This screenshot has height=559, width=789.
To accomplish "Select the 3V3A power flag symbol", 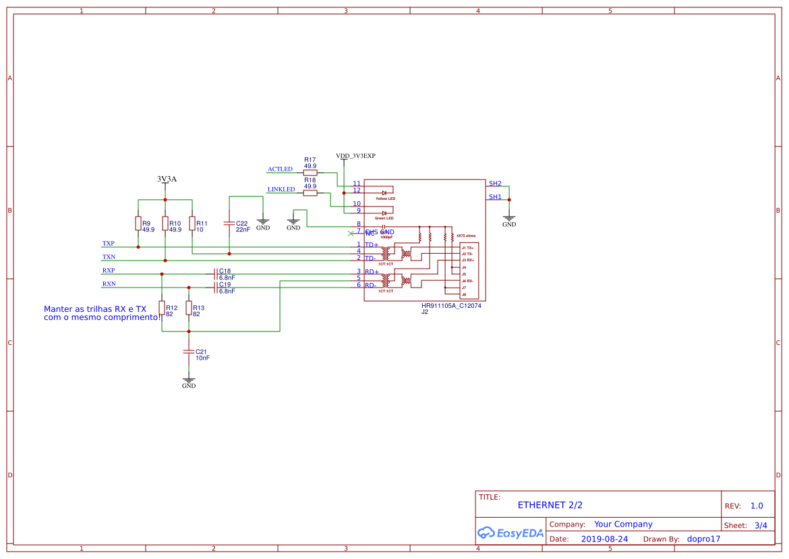I will point(164,183).
